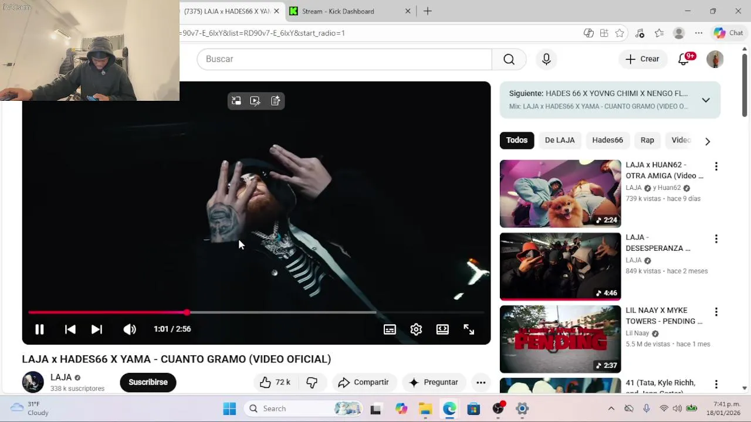Open options menu for 41 Tata video
This screenshot has height=422, width=751.
tap(716, 384)
